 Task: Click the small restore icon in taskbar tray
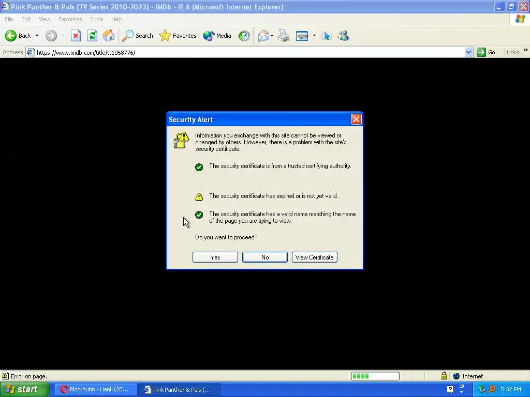point(462,386)
